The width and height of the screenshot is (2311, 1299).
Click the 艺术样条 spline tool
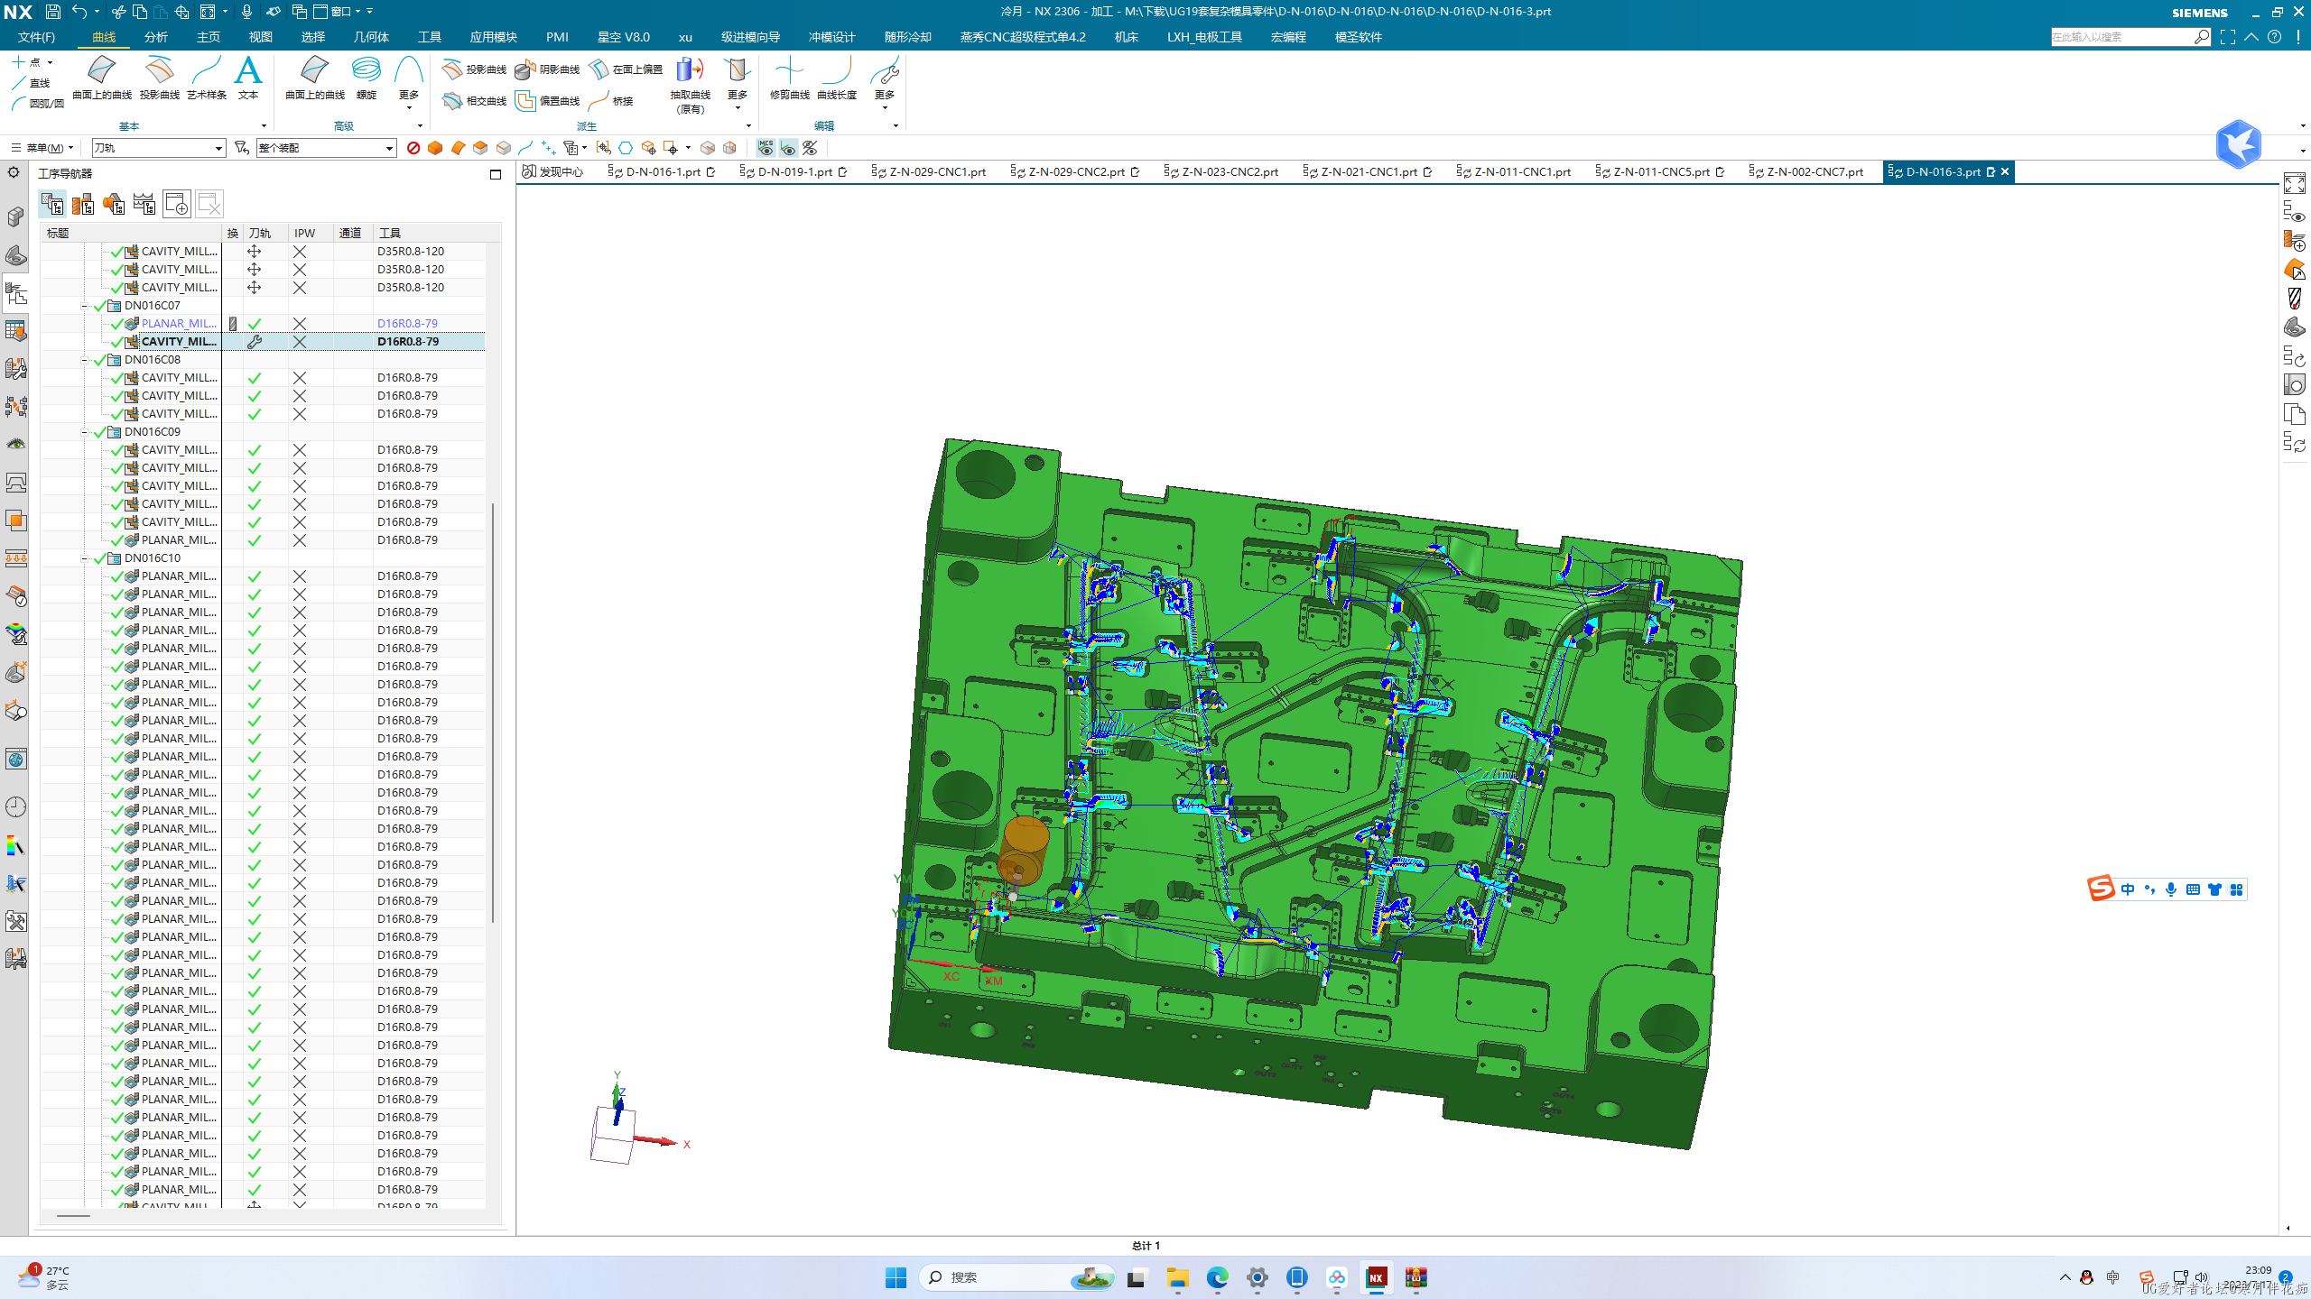click(207, 78)
